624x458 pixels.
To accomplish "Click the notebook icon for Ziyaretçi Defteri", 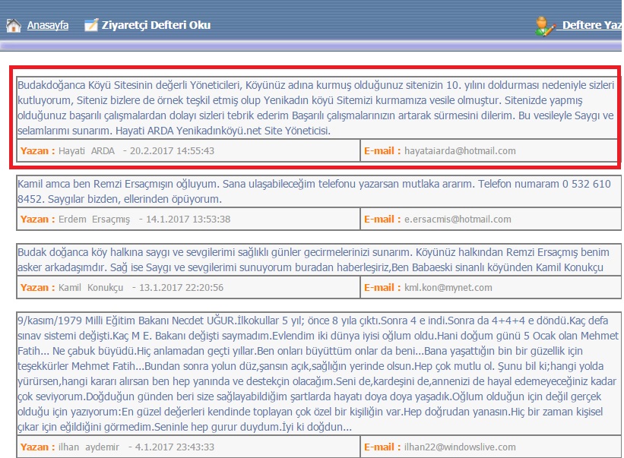I will [91, 25].
